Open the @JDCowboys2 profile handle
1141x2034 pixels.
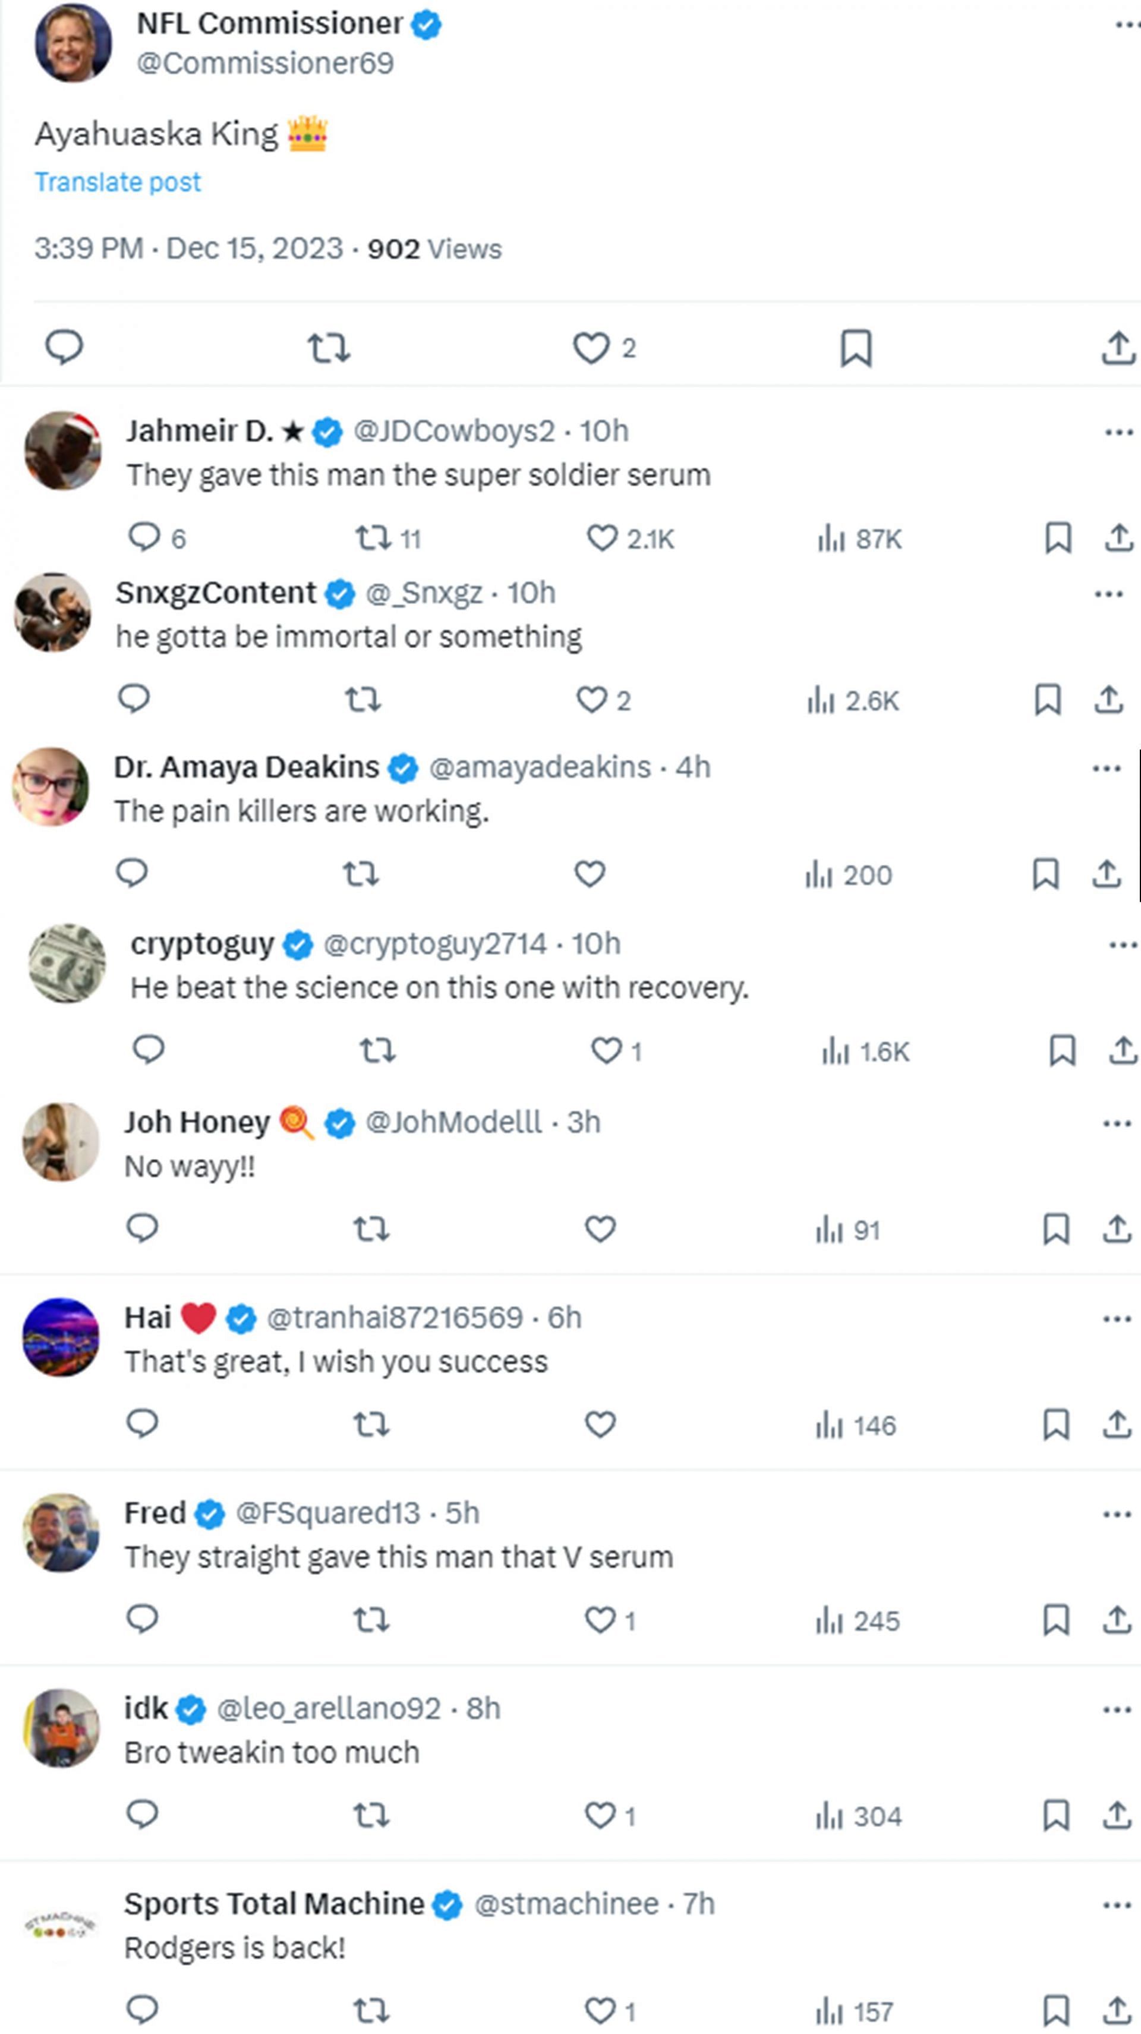coord(454,431)
